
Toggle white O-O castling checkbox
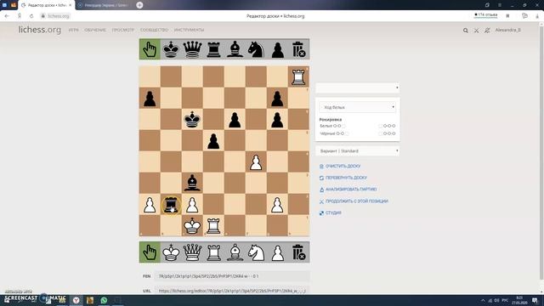(343, 126)
